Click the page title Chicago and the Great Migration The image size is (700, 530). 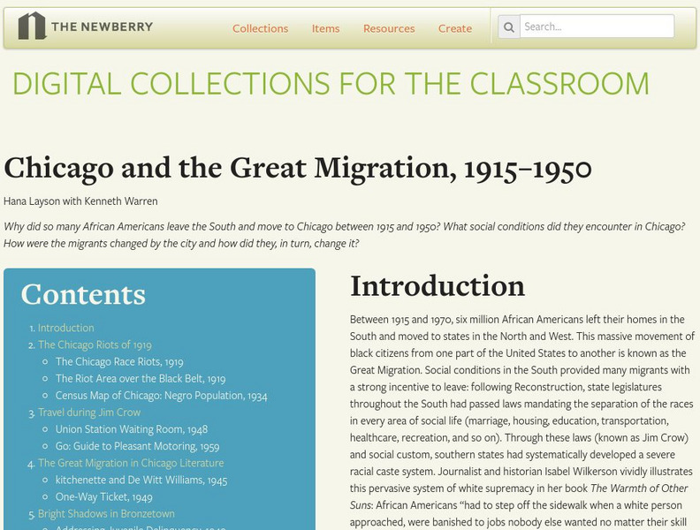coord(298,169)
